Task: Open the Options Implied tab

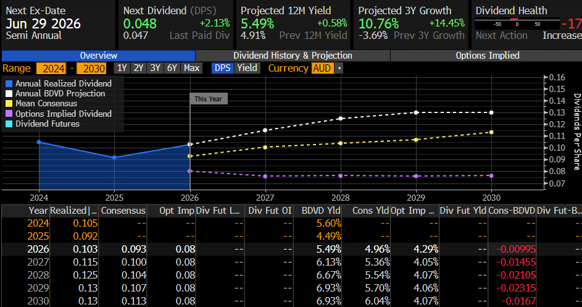Action: coord(487,56)
